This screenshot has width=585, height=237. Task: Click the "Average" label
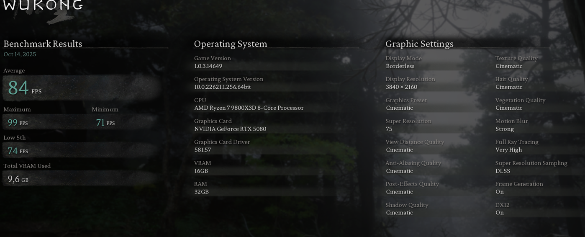(14, 71)
